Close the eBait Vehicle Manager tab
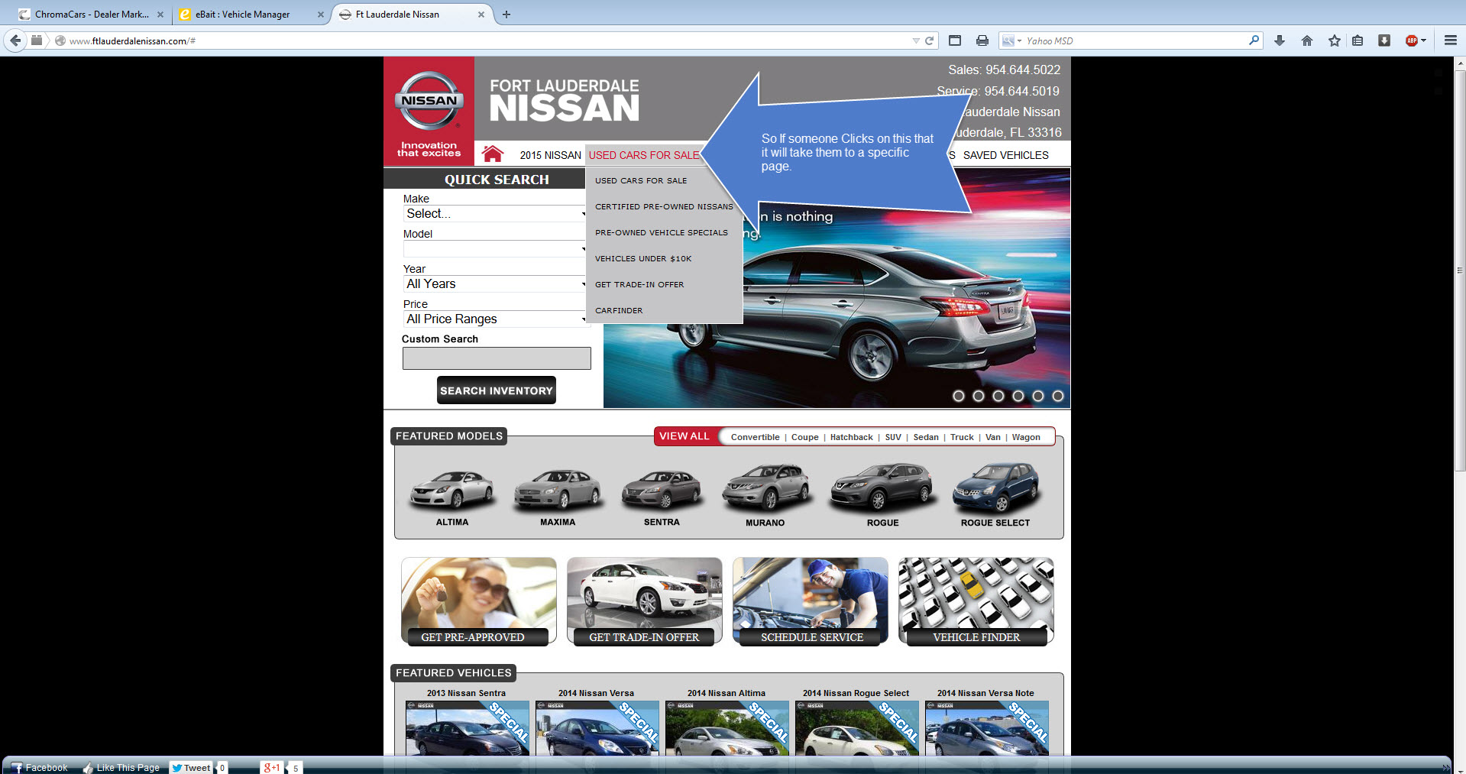Image resolution: width=1466 pixels, height=774 pixels. pyautogui.click(x=321, y=15)
